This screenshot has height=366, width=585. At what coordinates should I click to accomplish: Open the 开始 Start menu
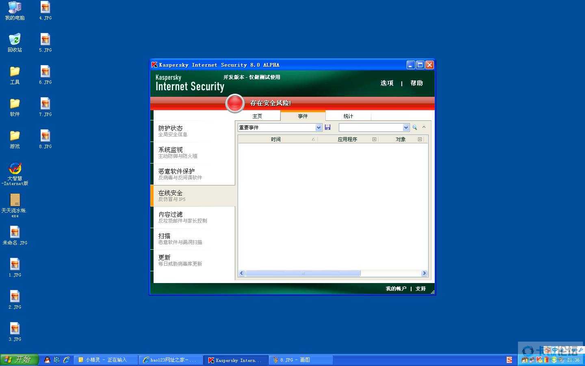pos(19,359)
